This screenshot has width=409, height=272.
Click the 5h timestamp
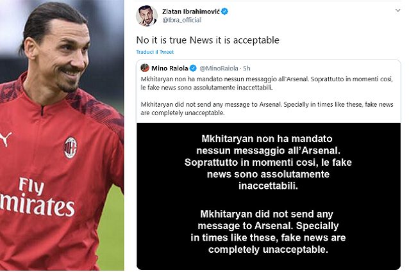pyautogui.click(x=247, y=68)
